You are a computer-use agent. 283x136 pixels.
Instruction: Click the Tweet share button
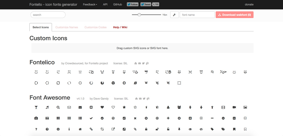(146, 5)
